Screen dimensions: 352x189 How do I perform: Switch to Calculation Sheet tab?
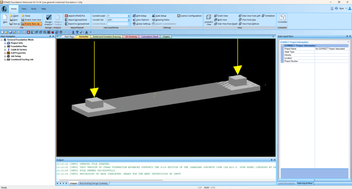(150, 36)
